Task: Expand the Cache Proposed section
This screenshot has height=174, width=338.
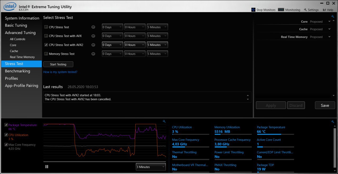Action: pyautogui.click(x=330, y=29)
